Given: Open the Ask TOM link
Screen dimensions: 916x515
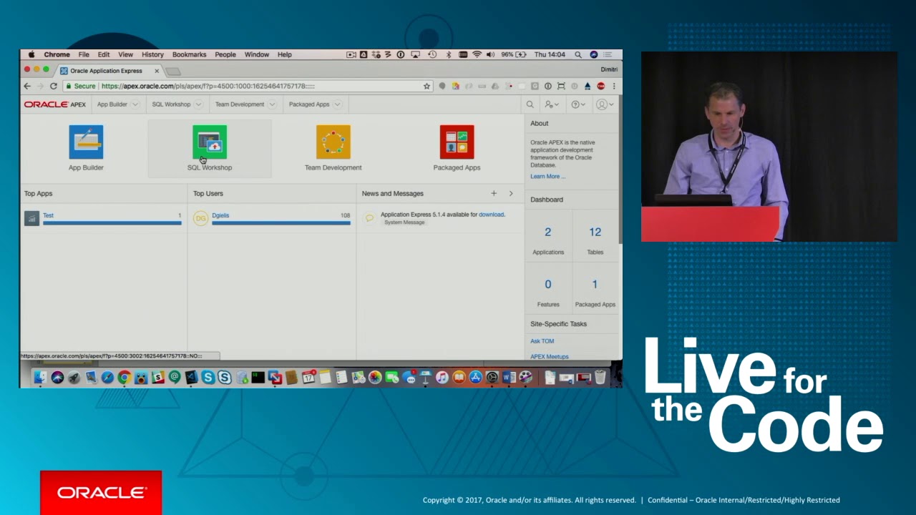Looking at the screenshot, I should pyautogui.click(x=542, y=341).
